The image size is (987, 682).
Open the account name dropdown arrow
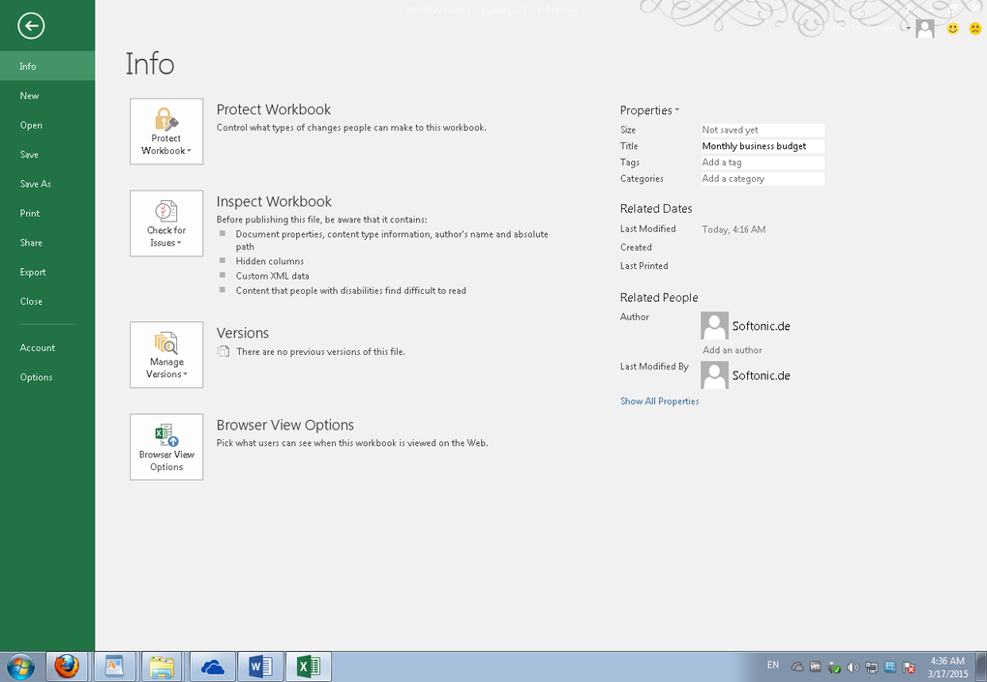click(x=909, y=28)
